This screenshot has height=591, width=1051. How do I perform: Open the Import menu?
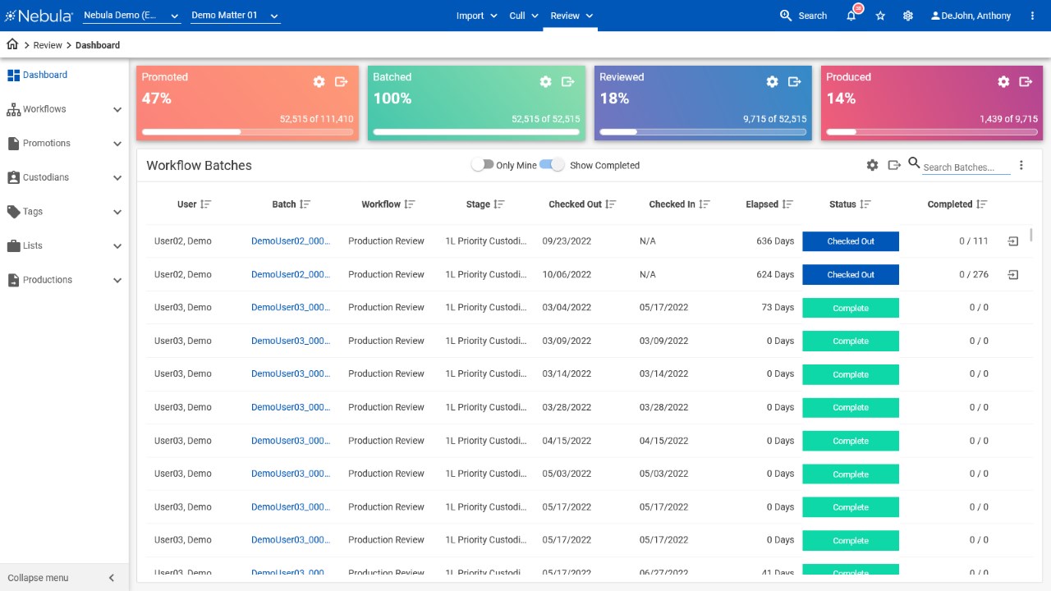coord(477,16)
